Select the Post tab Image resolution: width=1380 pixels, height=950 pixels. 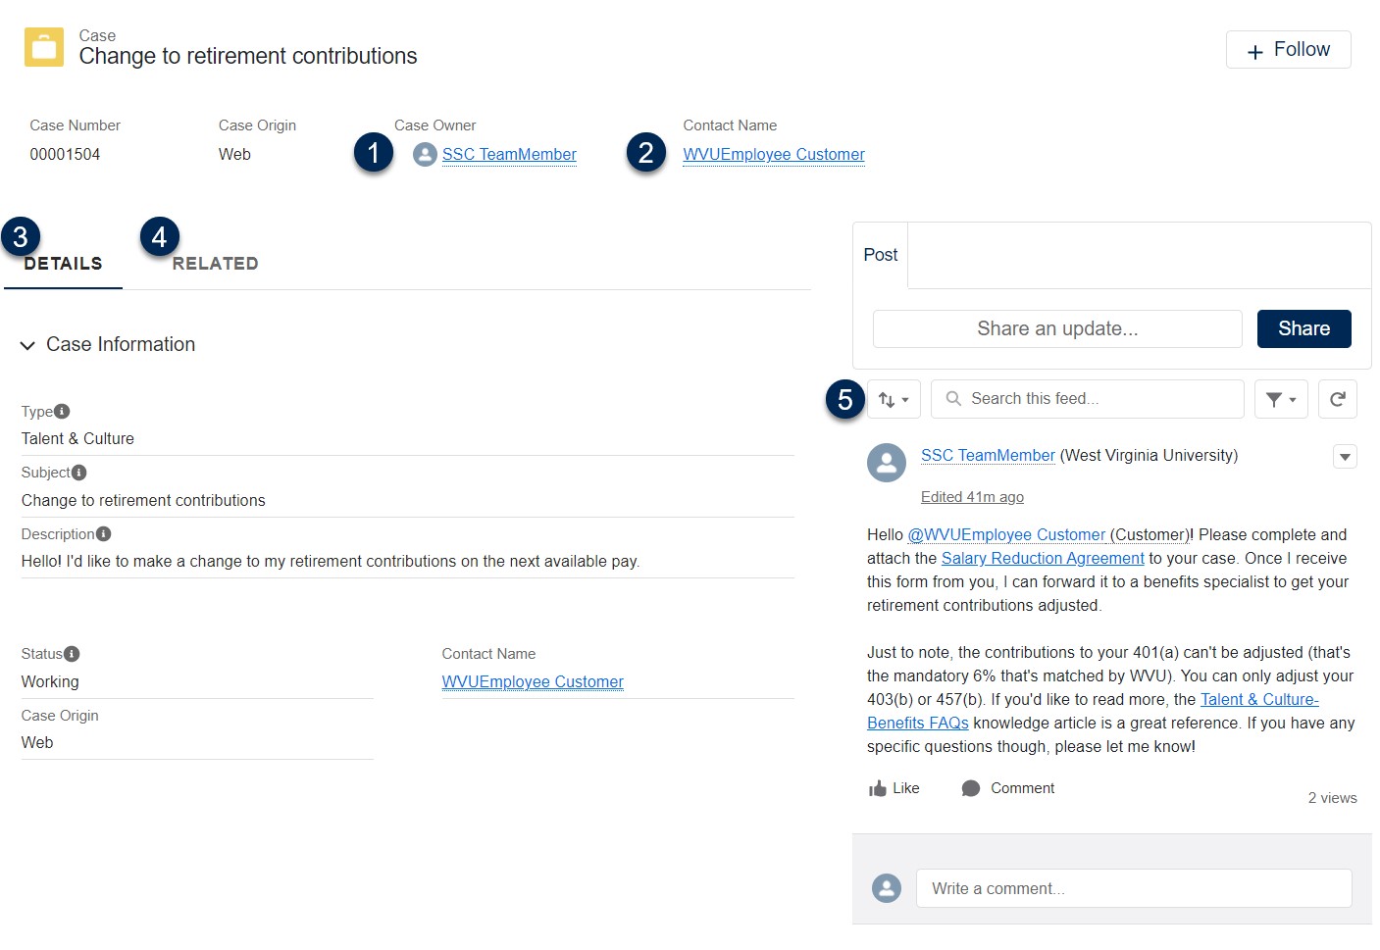click(x=880, y=254)
